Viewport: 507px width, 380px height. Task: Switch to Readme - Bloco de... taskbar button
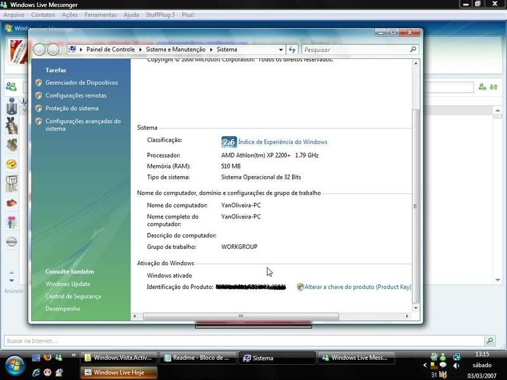pyautogui.click(x=198, y=358)
